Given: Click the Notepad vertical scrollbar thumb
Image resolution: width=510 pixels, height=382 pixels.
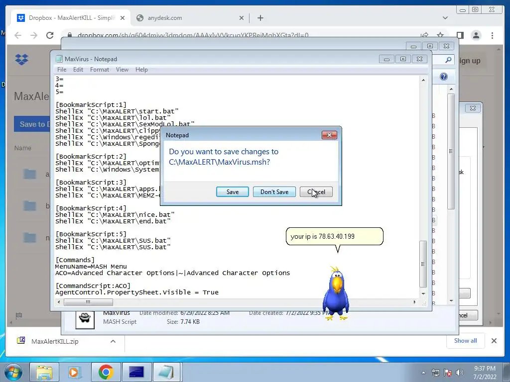Looking at the screenshot, I should click(423, 264).
